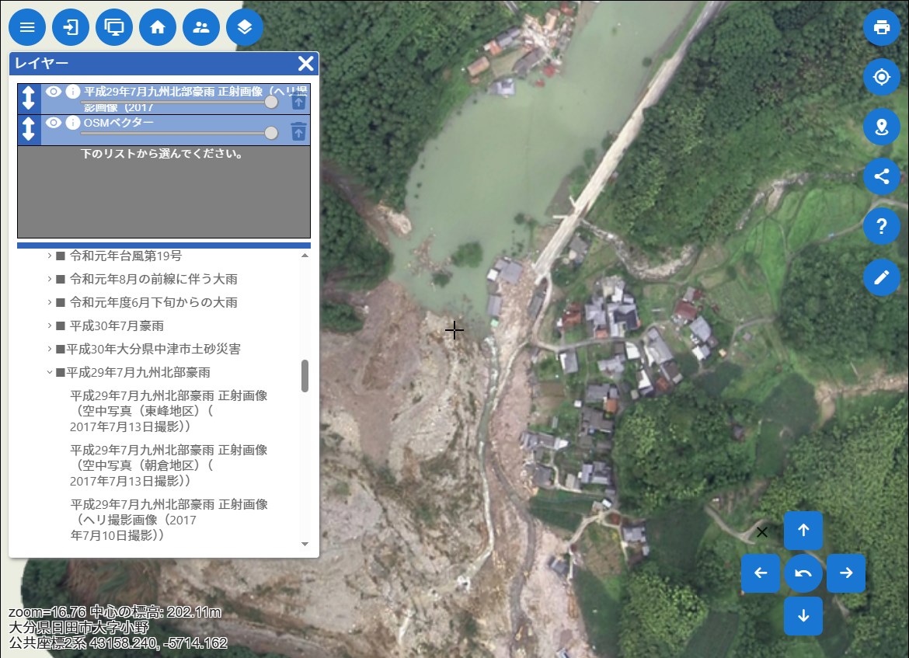
Task: Share the map via share icon
Action: pyautogui.click(x=881, y=177)
